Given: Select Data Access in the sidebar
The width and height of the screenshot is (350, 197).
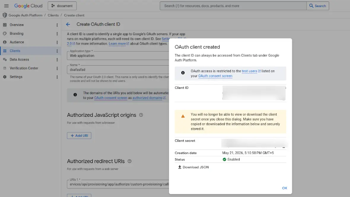Looking at the screenshot, I should pyautogui.click(x=19, y=60).
